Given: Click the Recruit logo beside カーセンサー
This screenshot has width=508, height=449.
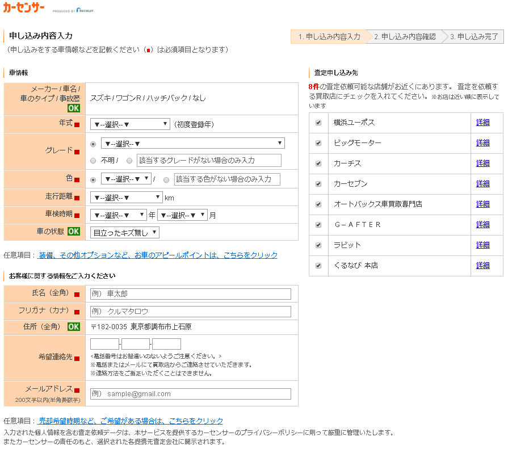Looking at the screenshot, I should (85, 10).
